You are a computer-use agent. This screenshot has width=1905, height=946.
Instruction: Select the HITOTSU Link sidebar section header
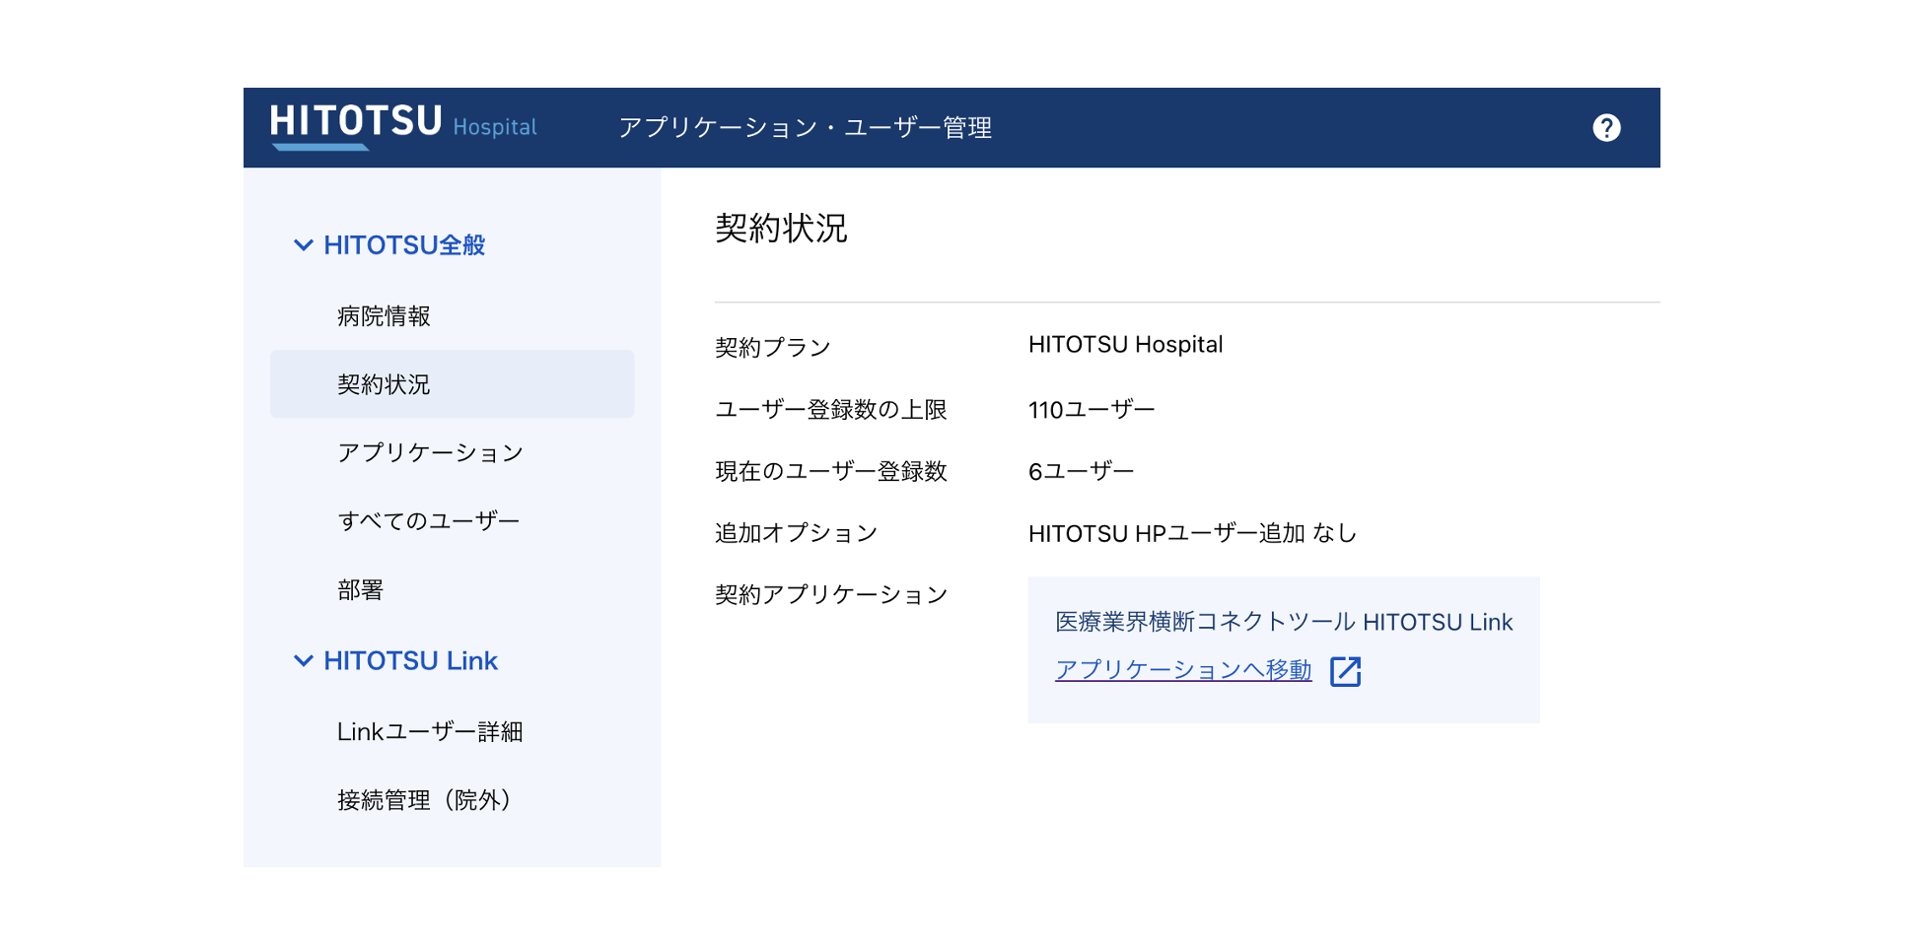(x=410, y=661)
